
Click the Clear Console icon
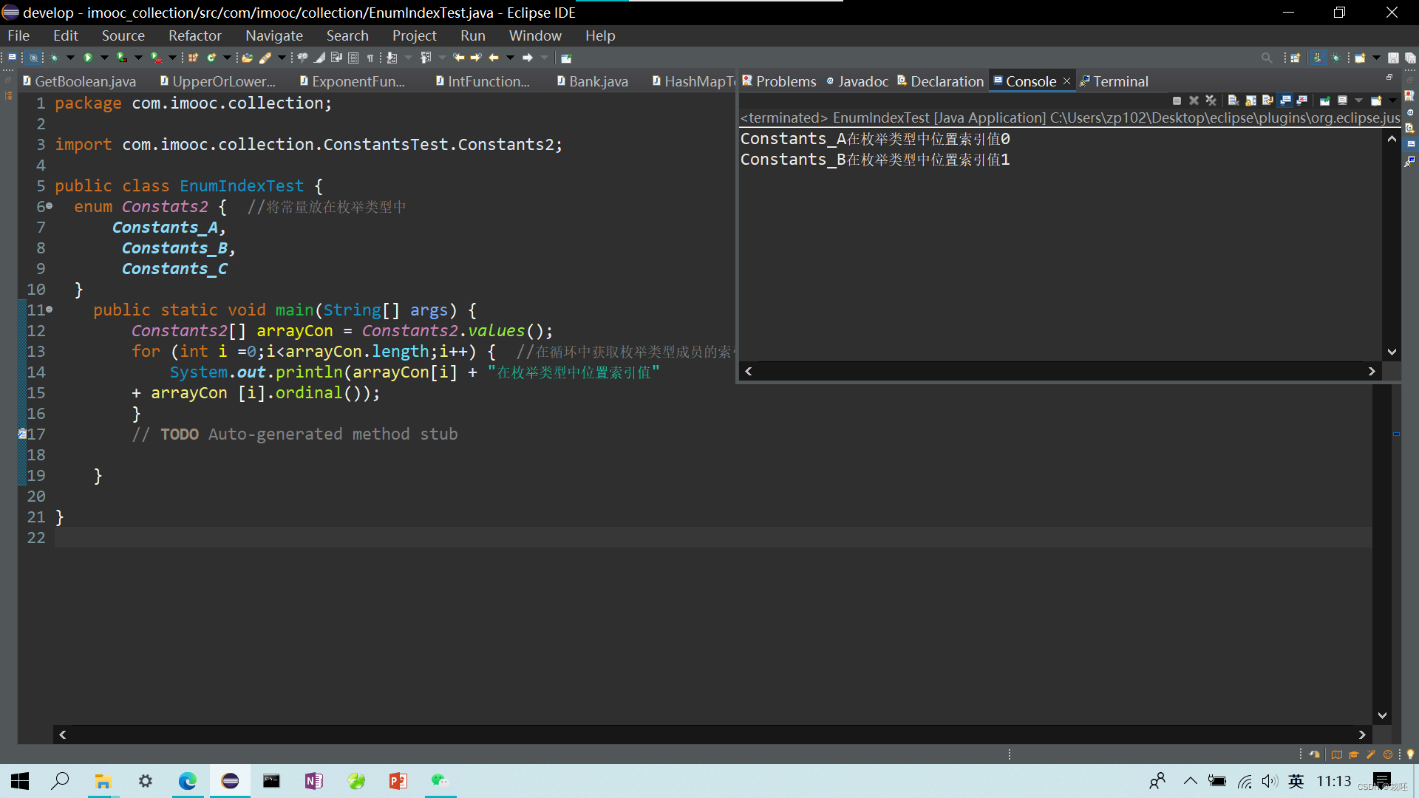click(x=1233, y=100)
